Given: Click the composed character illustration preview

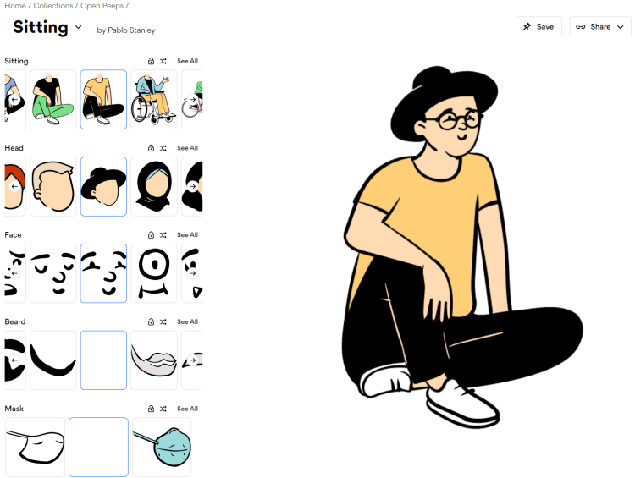Looking at the screenshot, I should [461, 247].
